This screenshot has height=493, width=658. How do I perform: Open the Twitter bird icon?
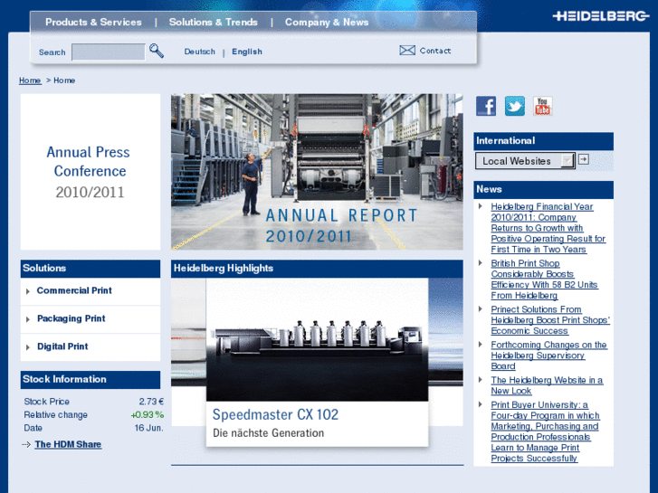click(514, 106)
